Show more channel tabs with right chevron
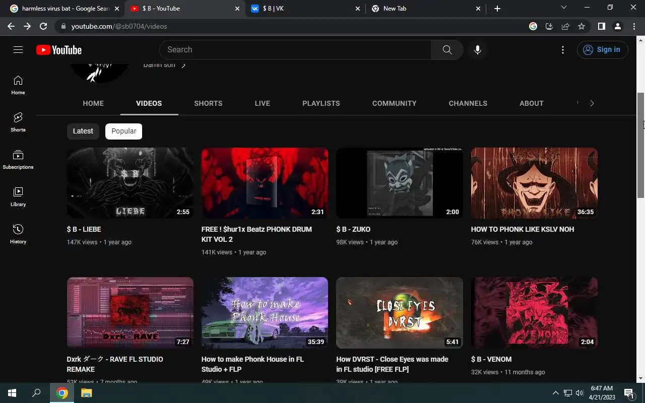 click(x=592, y=103)
